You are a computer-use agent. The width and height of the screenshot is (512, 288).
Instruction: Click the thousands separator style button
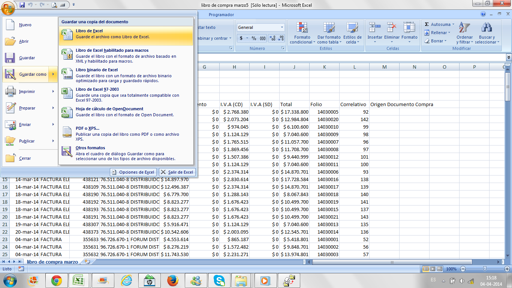click(263, 38)
